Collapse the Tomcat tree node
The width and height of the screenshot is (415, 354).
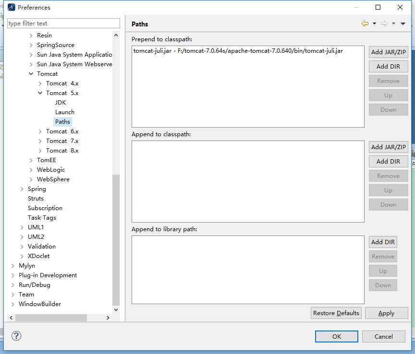(31, 74)
